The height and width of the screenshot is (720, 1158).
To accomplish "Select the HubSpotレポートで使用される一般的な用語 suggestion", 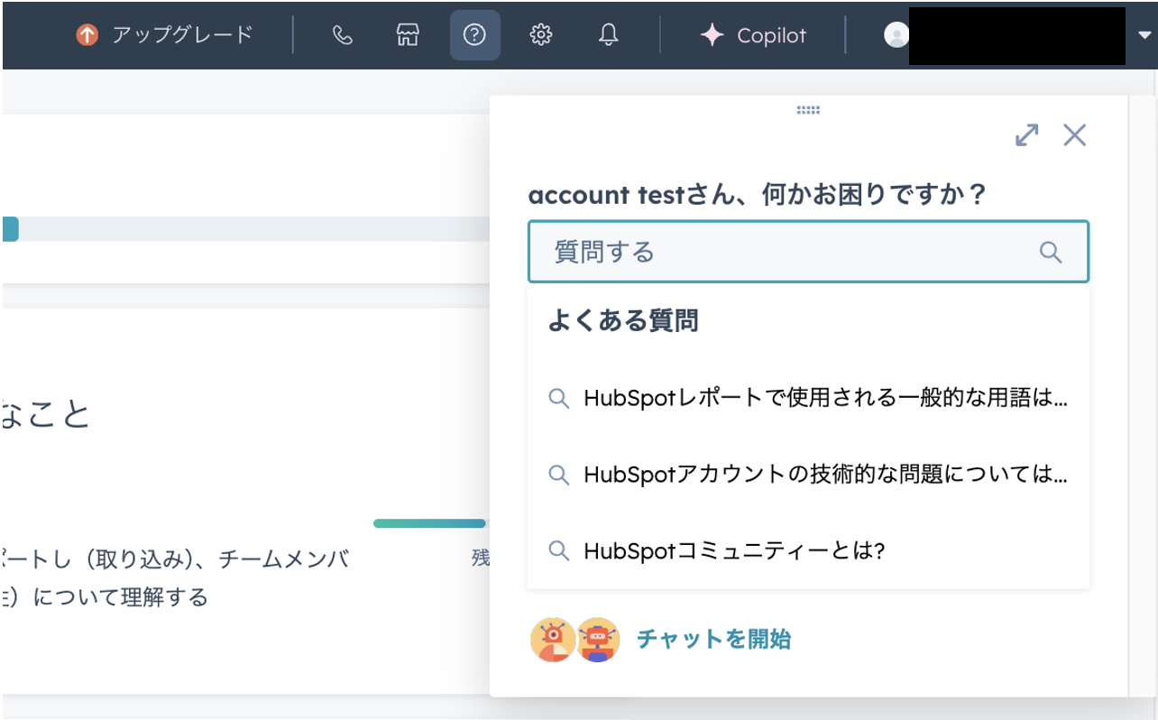I will [808, 398].
